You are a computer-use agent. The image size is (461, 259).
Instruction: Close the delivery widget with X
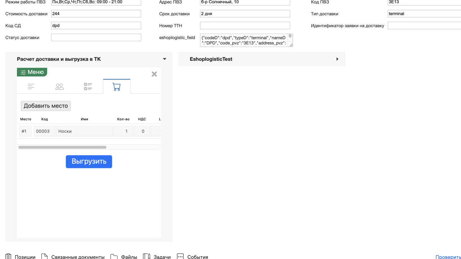pos(154,74)
